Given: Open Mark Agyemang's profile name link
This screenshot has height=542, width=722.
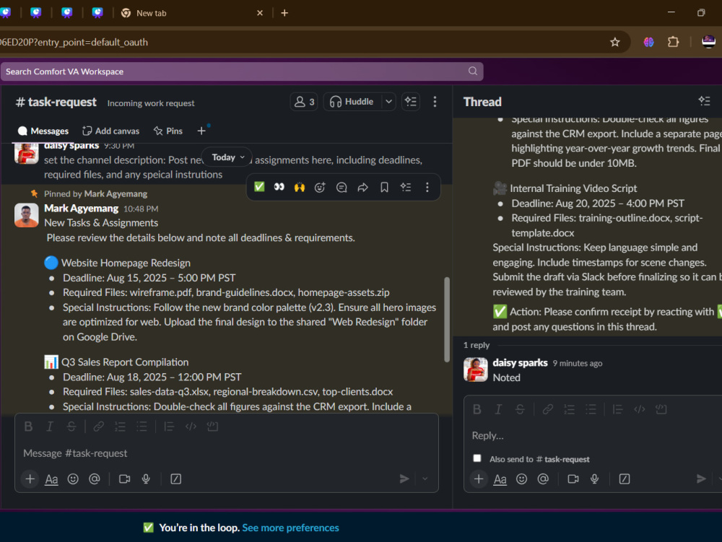Looking at the screenshot, I should pyautogui.click(x=81, y=209).
